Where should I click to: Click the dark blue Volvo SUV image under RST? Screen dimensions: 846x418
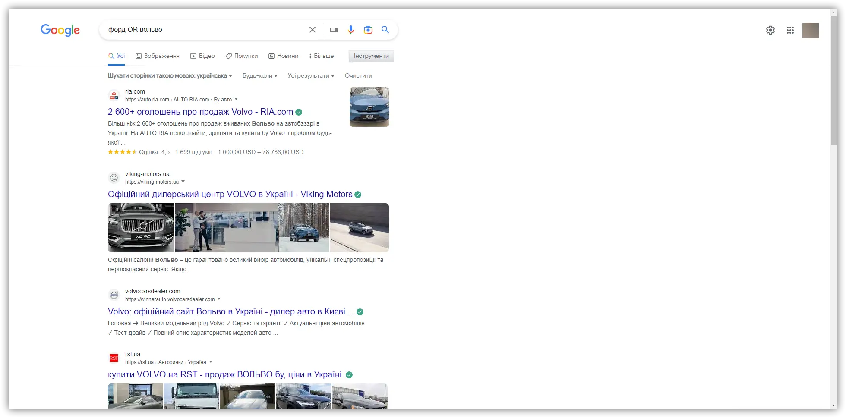click(304, 396)
